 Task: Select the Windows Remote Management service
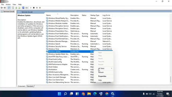tap(79, 41)
